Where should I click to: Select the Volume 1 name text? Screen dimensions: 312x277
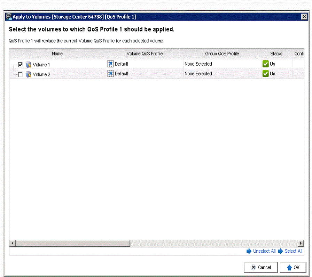tap(41, 65)
